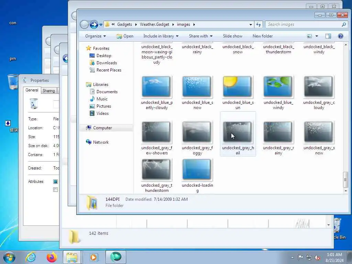
Task: Go back with the Back arrow button
Action: click(x=85, y=24)
